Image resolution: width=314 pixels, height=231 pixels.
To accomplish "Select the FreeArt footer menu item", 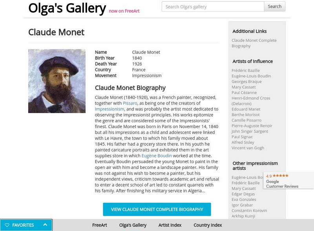I will click(100, 225).
